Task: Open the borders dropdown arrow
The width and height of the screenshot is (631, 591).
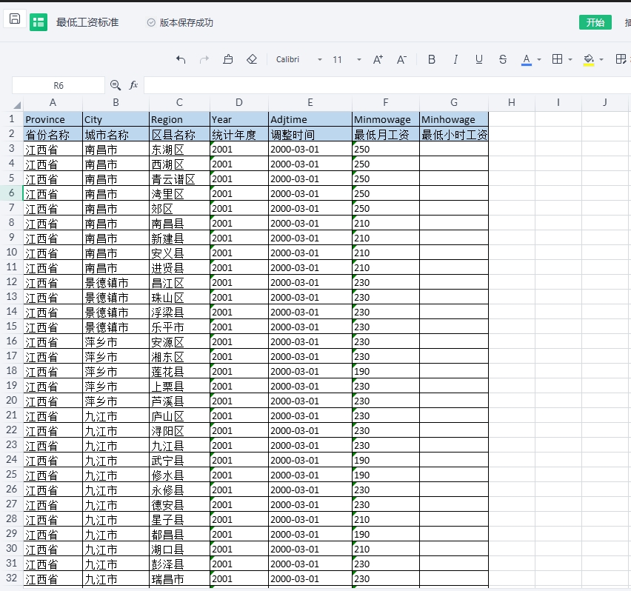Action: (x=570, y=59)
